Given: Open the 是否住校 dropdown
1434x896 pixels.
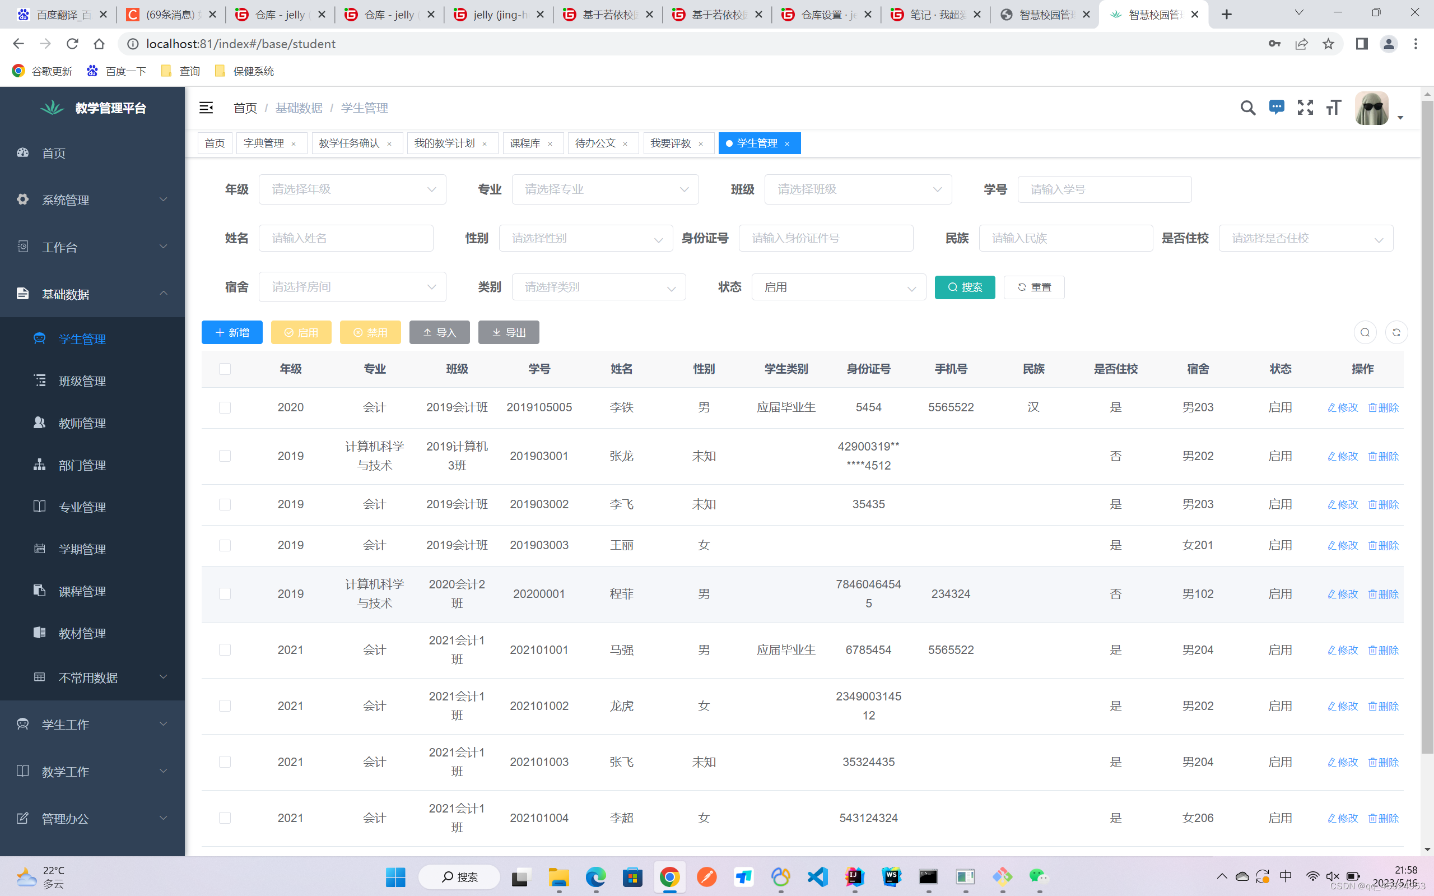Looking at the screenshot, I should [1306, 238].
